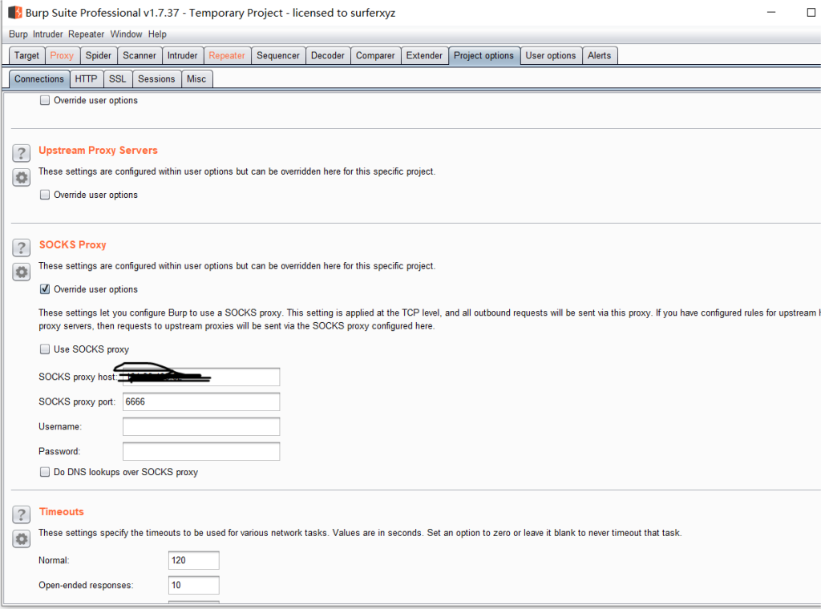Select the Sessions sub-tab

click(x=156, y=79)
